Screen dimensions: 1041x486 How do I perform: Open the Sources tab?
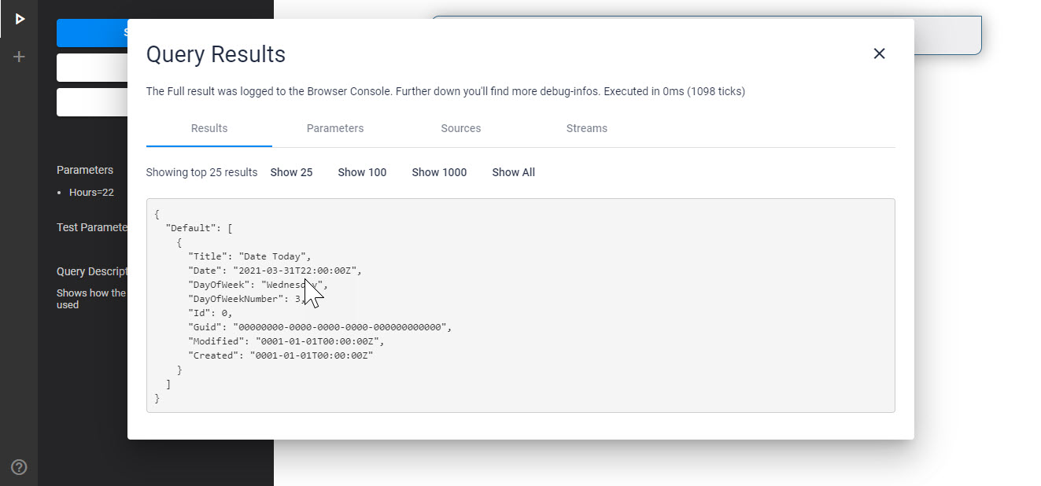coord(461,128)
